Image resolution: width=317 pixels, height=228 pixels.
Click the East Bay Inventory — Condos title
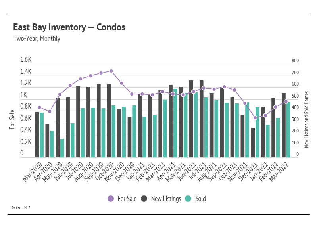point(69,27)
